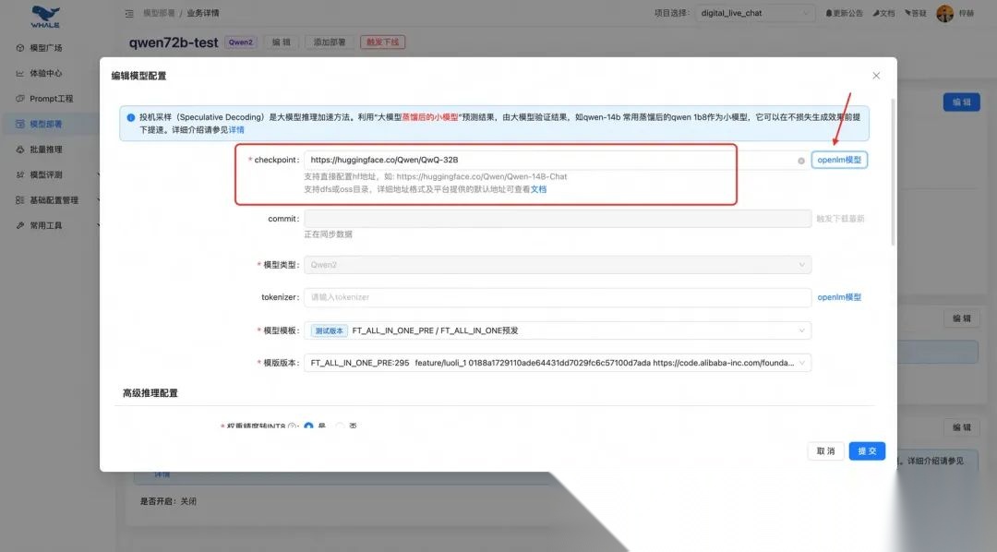Click the checkpoint URL input field
Viewport: 997px width, 552px height.
[x=558, y=161]
